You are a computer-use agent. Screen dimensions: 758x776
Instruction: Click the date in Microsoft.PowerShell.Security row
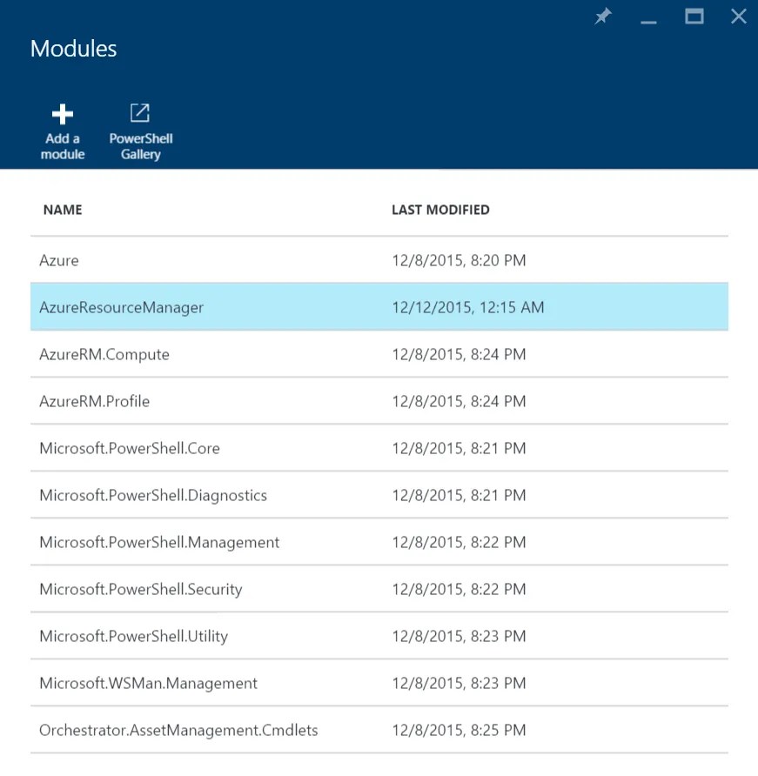(x=459, y=589)
